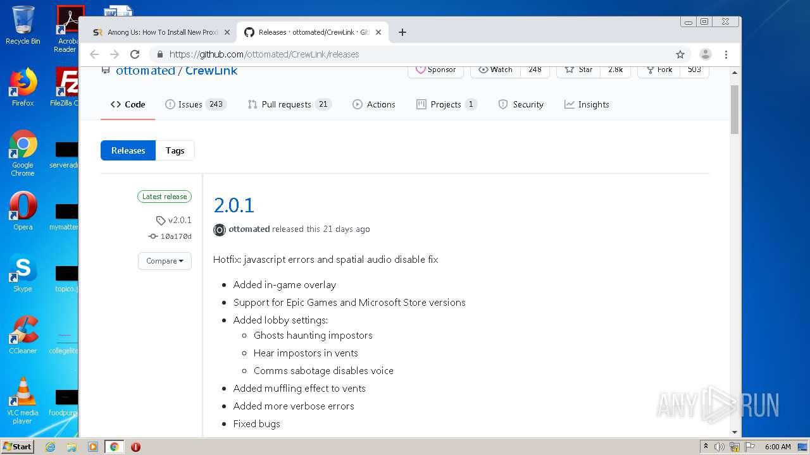Image resolution: width=810 pixels, height=455 pixels.
Task: Show hidden system tray icons
Action: [x=706, y=447]
